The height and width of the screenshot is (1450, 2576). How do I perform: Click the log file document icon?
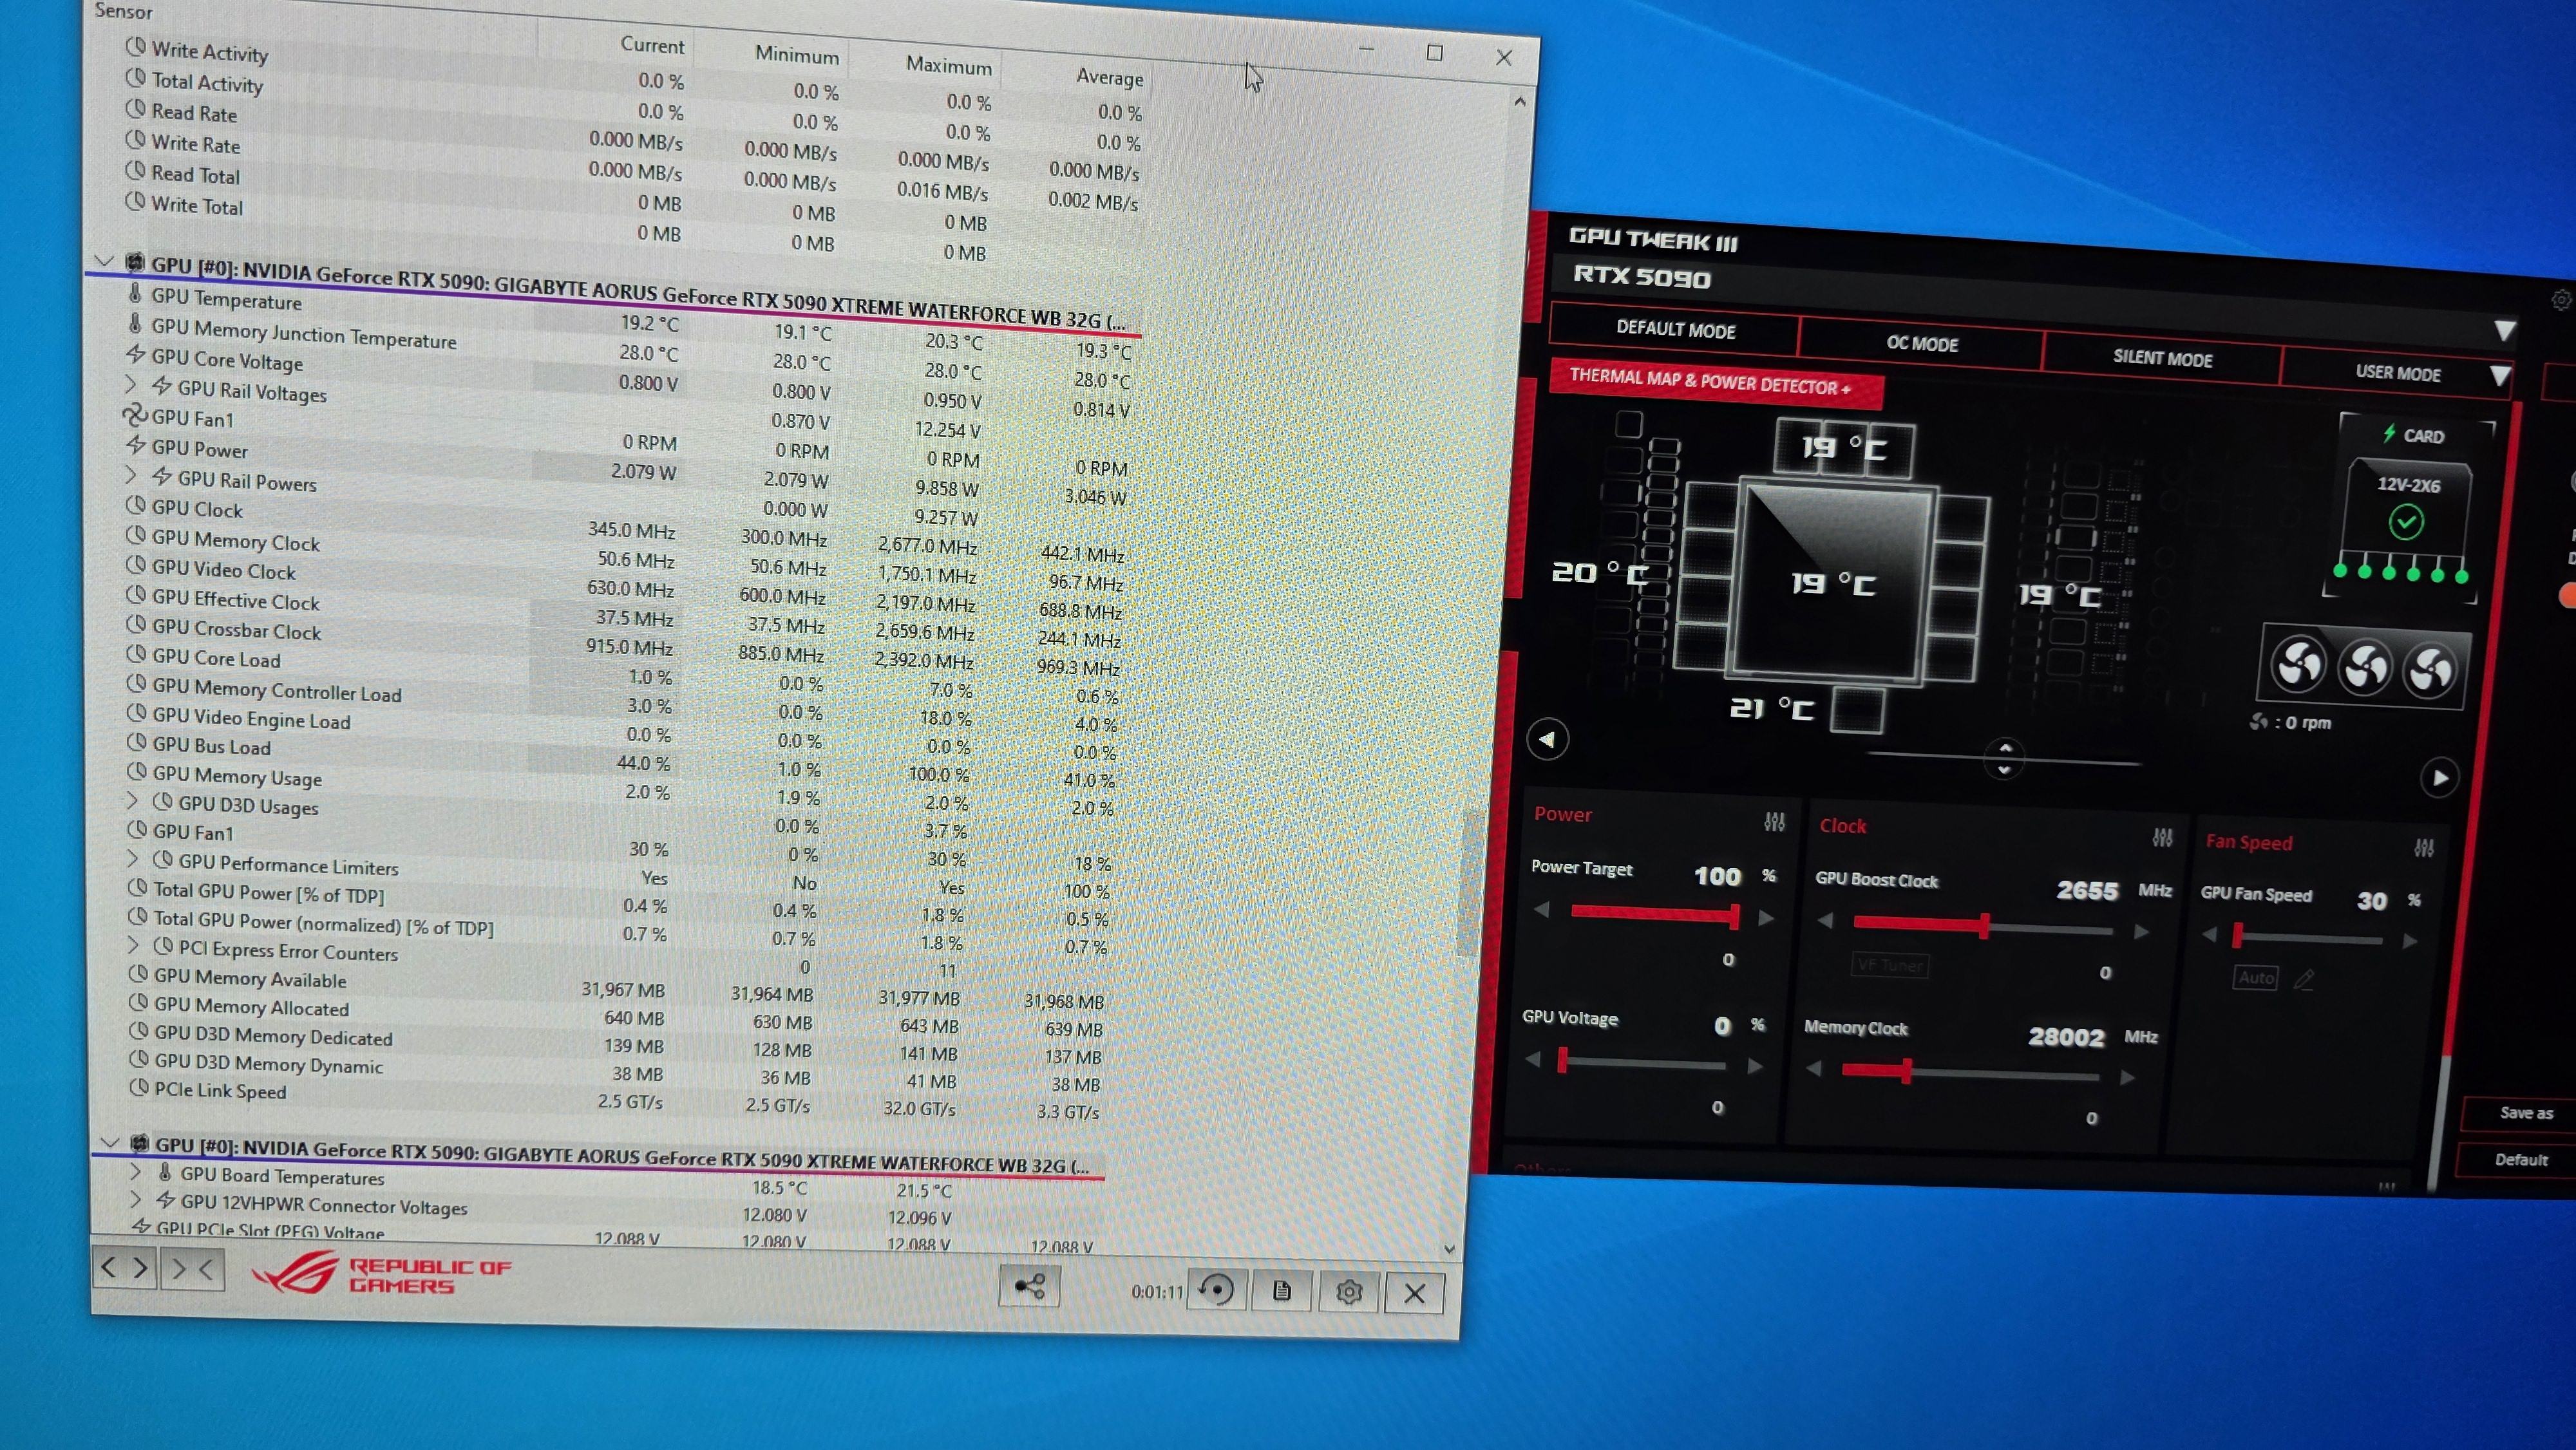click(1281, 1291)
